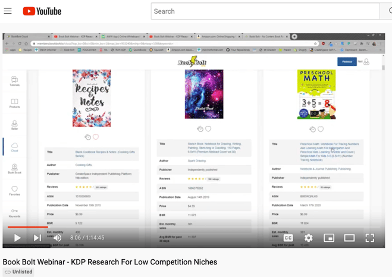This screenshot has width=392, height=277.
Task: Play the Book Bolt webinar video
Action: pos(17,238)
